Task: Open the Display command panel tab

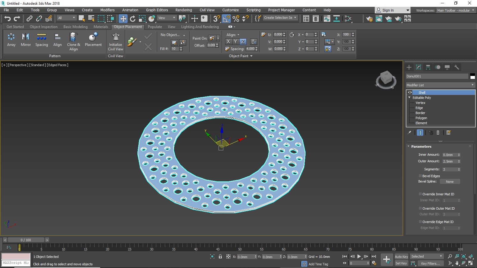Action: 447,67
